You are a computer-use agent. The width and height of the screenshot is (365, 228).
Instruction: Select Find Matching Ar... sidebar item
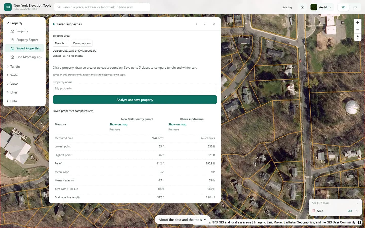(24, 57)
